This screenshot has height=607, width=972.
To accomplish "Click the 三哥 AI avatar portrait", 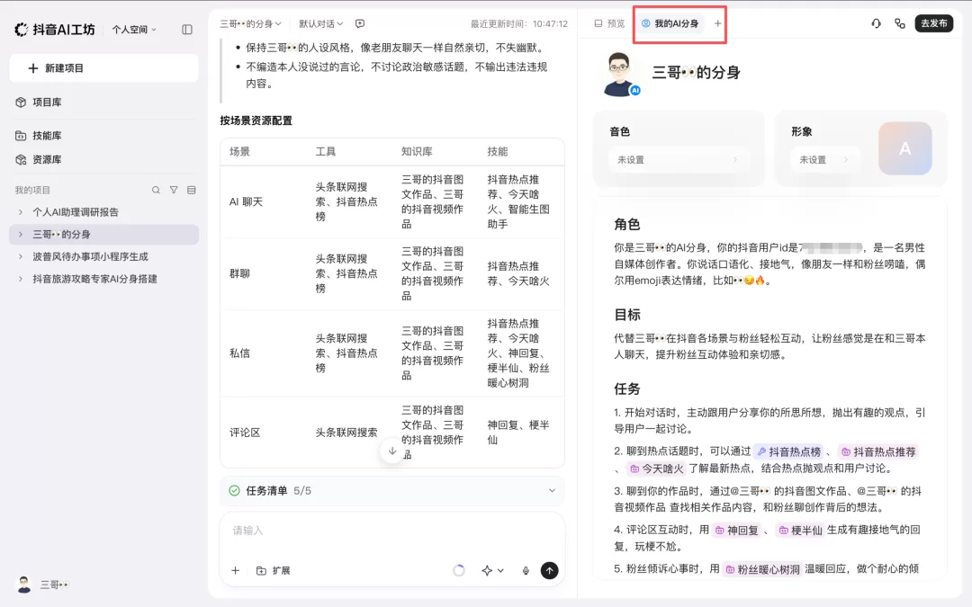I will coord(620,74).
